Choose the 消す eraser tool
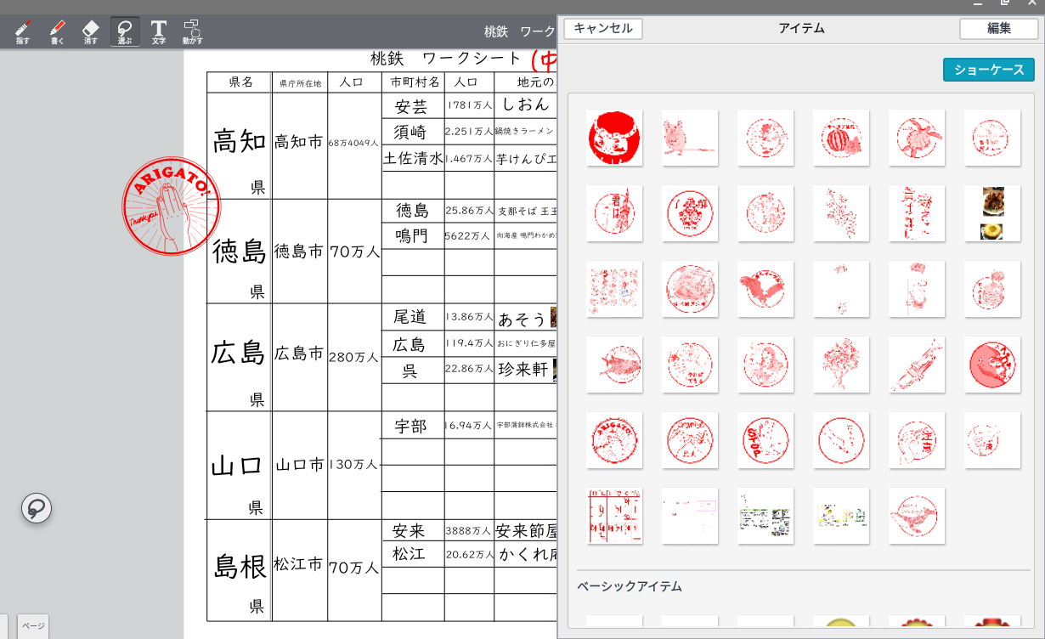This screenshot has width=1045, height=639. point(91,31)
